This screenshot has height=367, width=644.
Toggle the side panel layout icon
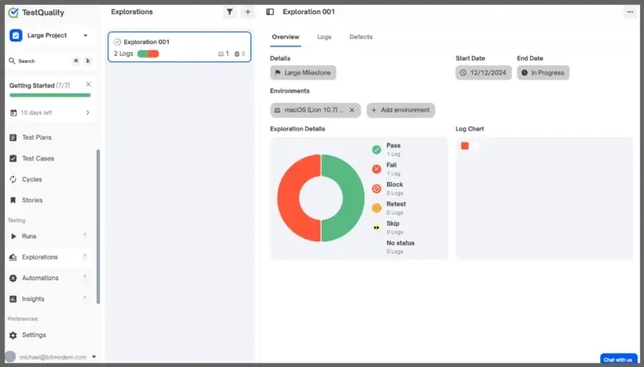click(x=270, y=12)
